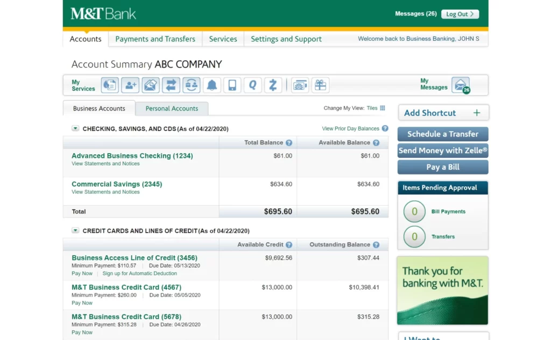Click help icon beside Total Balance header
Screen dimensions: 551x340
tap(289, 143)
